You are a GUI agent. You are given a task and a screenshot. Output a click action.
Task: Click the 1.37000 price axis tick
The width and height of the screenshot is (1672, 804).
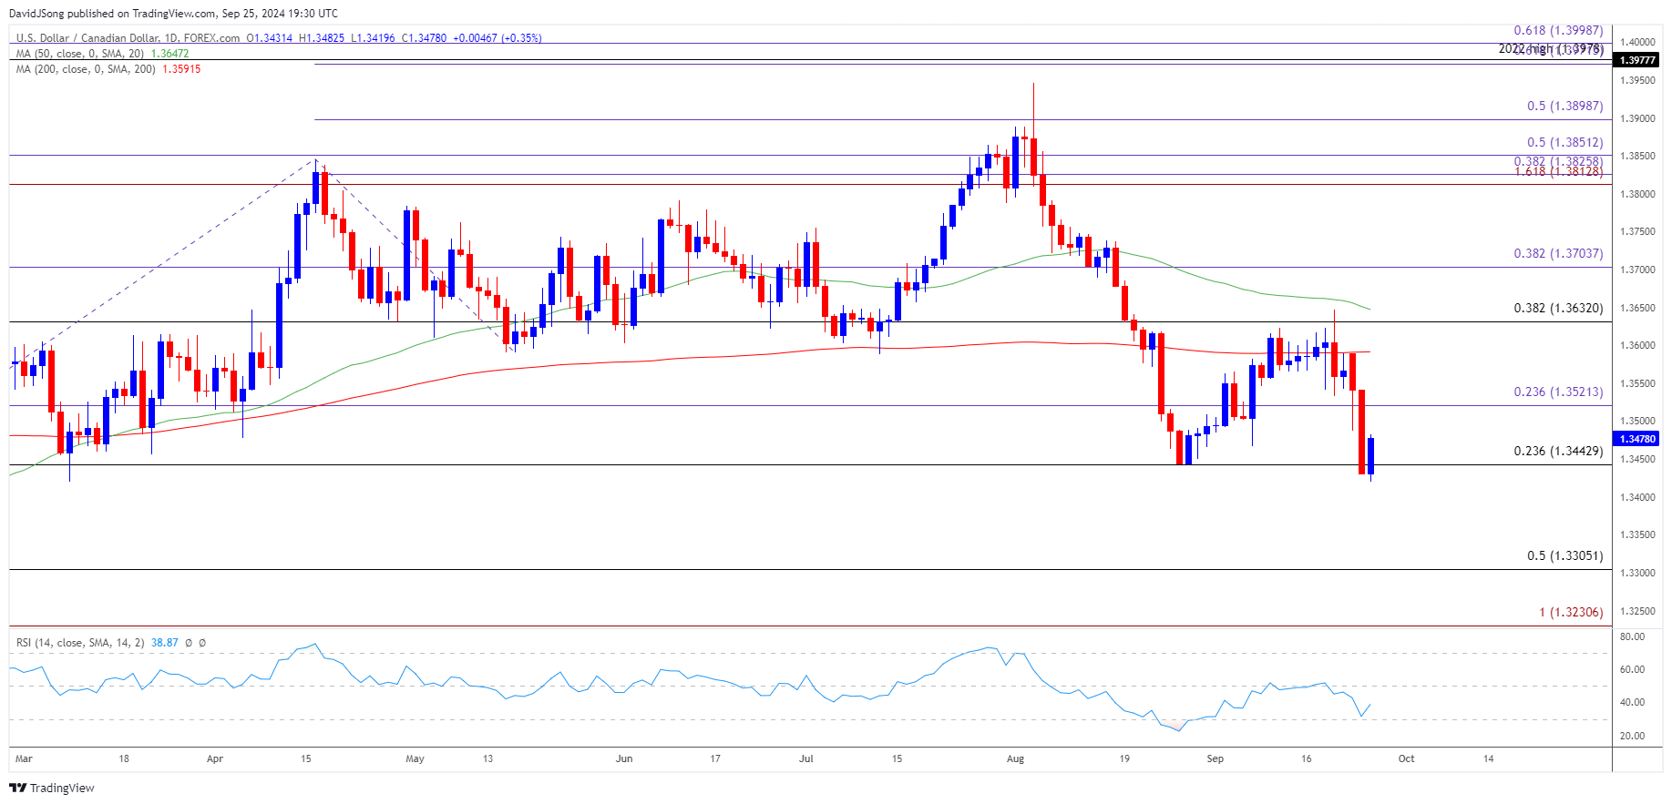point(1637,270)
